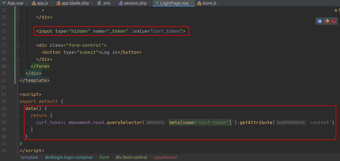
Task: Click the "qualifiedName:" parameter hint
Action: point(291,122)
